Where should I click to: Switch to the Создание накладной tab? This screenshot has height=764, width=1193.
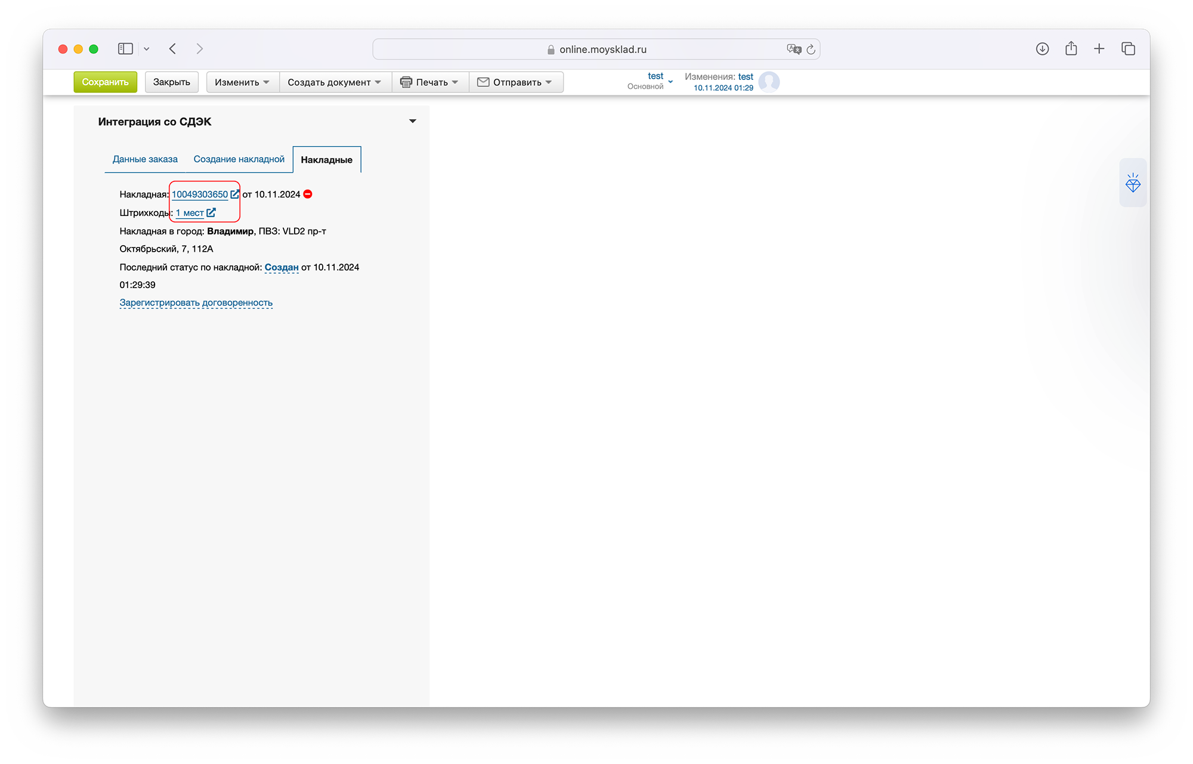[x=239, y=159]
